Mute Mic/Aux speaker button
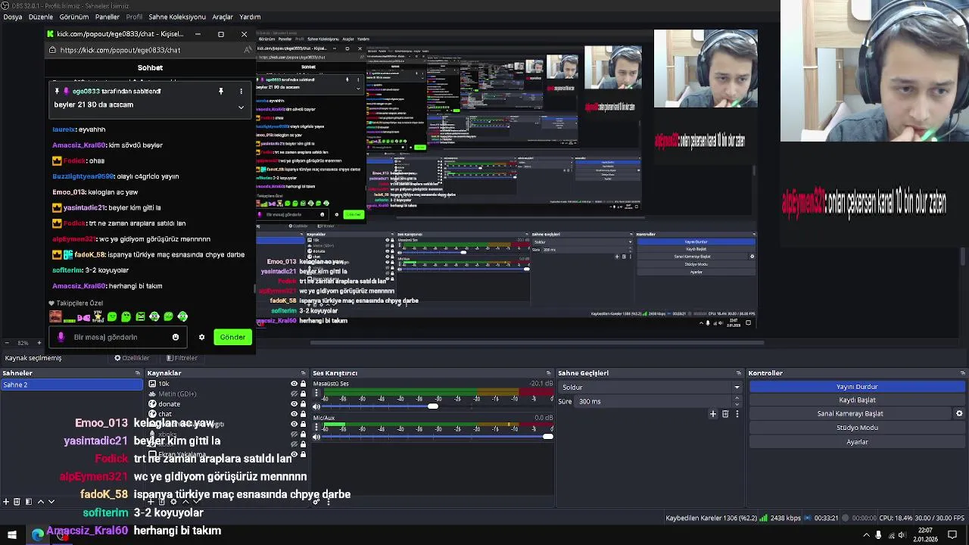The image size is (969, 545). 316,437
